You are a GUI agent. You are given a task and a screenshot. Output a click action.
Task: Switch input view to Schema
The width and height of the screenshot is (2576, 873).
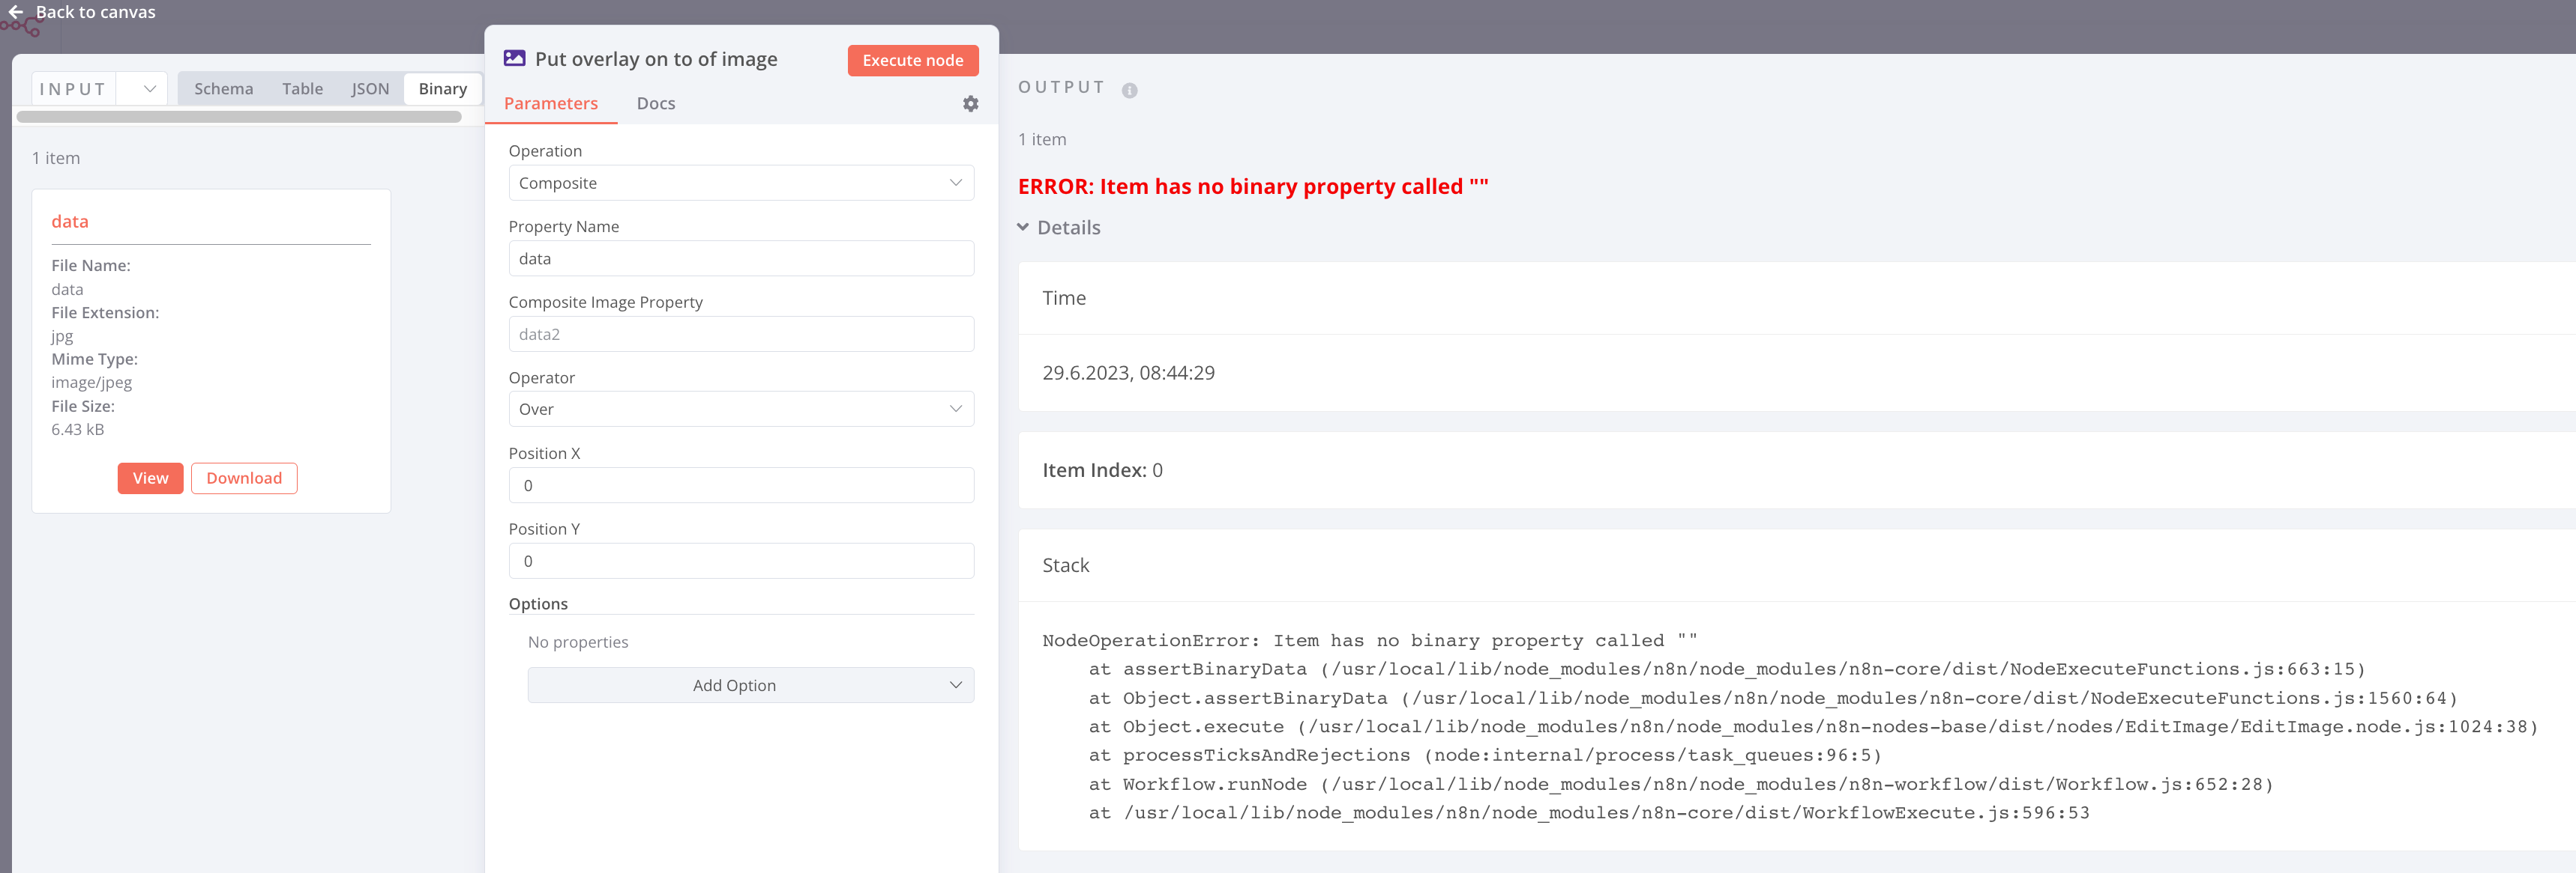[223, 89]
